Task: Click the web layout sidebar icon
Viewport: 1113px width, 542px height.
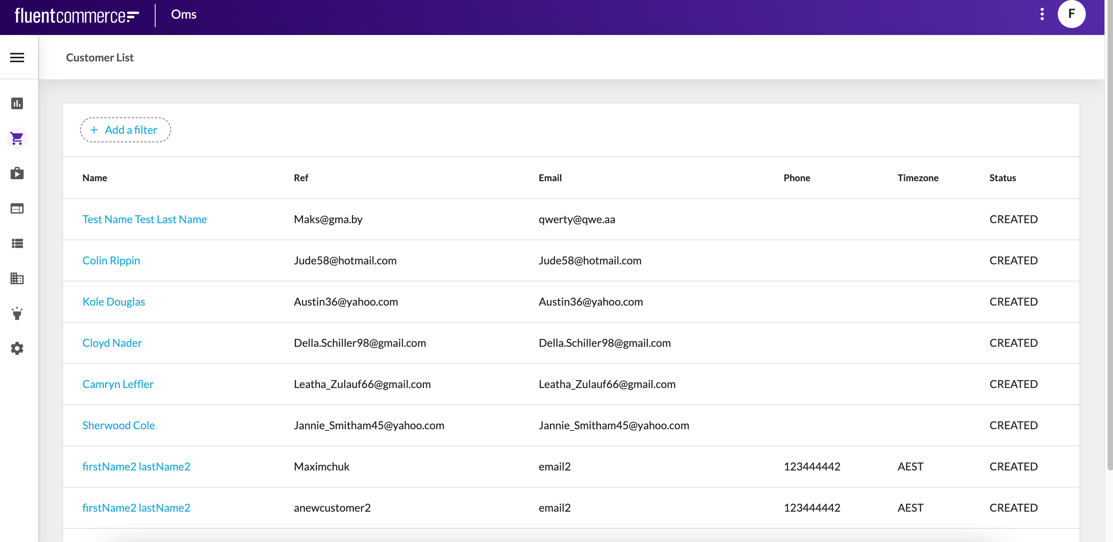Action: click(x=17, y=208)
